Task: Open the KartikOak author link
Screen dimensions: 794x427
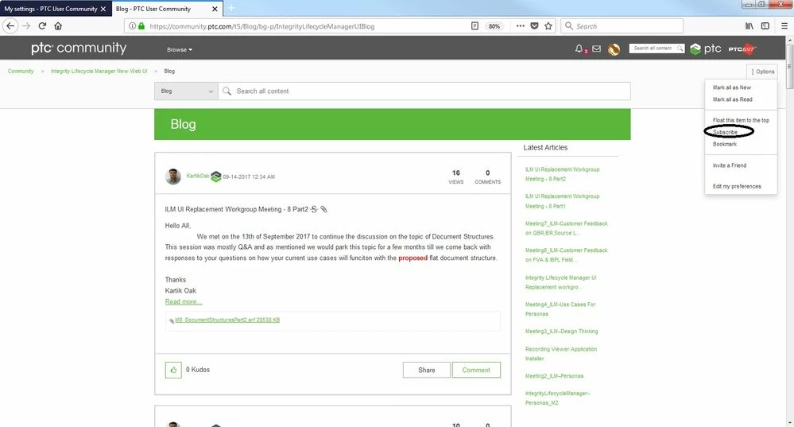Action: [x=197, y=177]
